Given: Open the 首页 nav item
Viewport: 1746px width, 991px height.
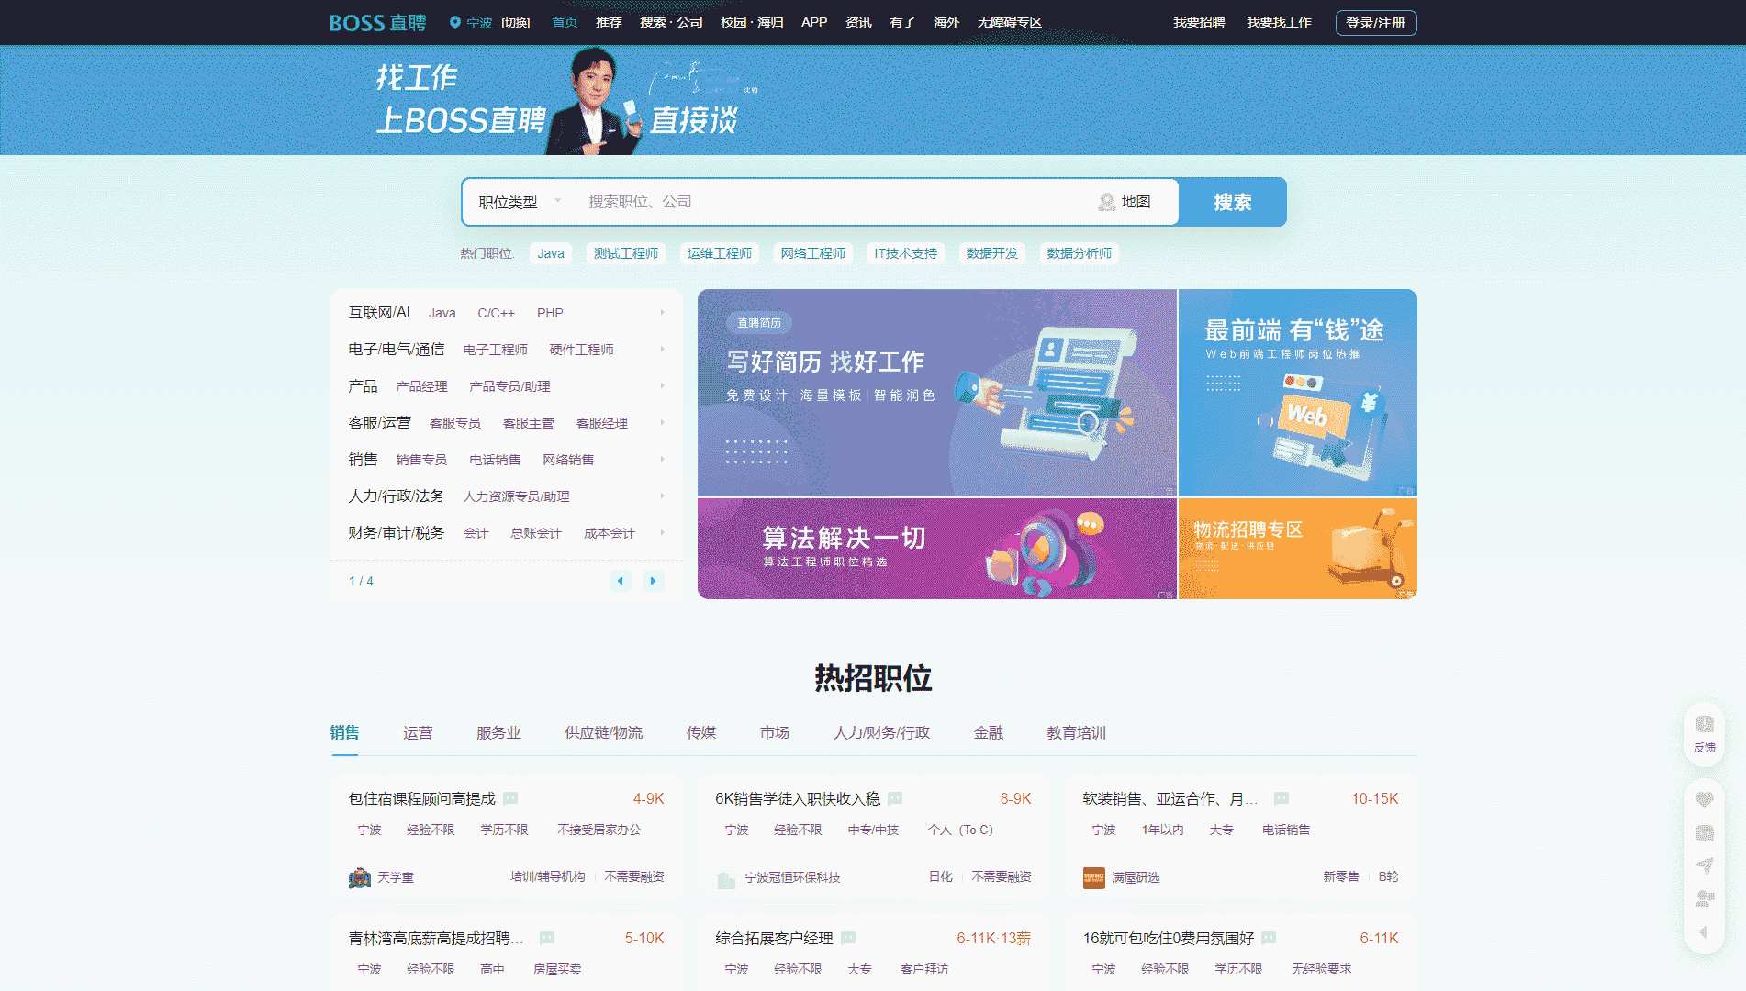Looking at the screenshot, I should click(x=565, y=22).
